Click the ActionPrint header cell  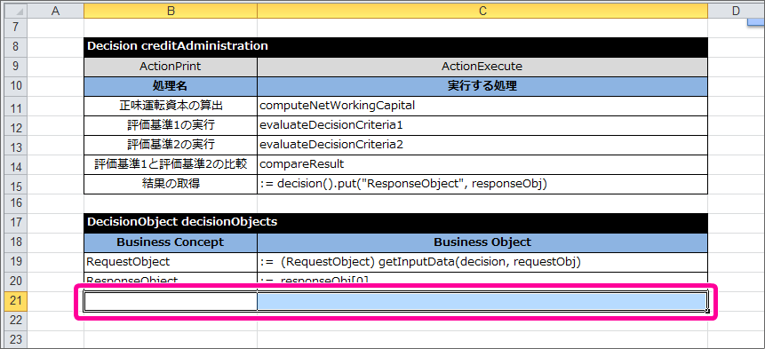point(171,67)
